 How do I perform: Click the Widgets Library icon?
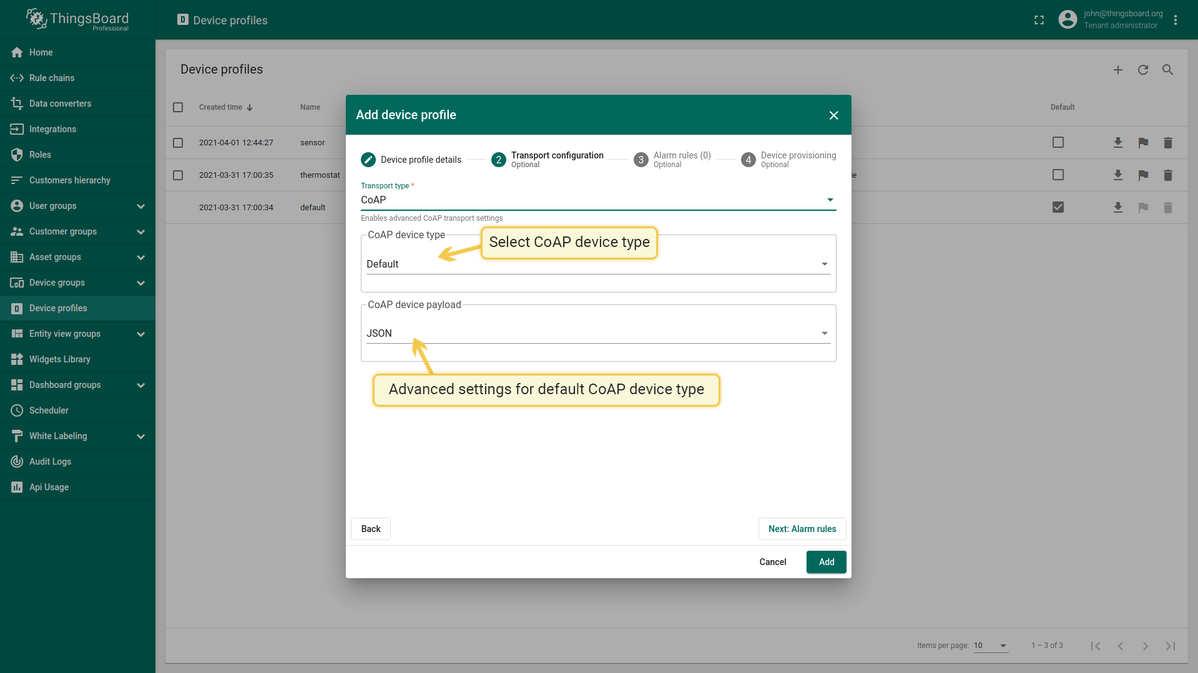tap(17, 359)
